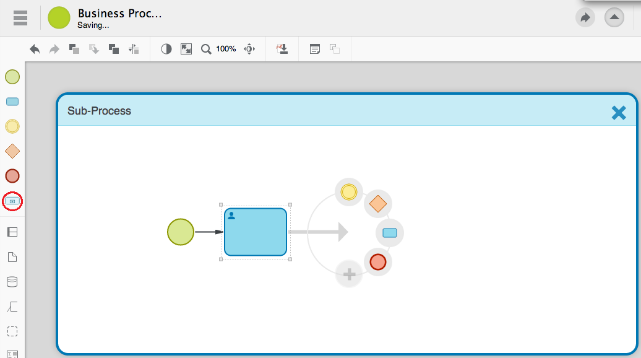Open the hamburger main menu
The image size is (641, 358).
[x=20, y=18]
